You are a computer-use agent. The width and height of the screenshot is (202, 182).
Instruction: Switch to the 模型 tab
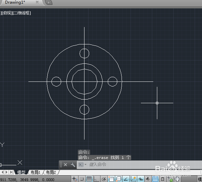(x=21, y=172)
